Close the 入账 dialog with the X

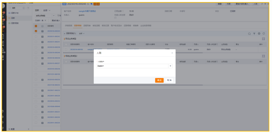(172, 53)
